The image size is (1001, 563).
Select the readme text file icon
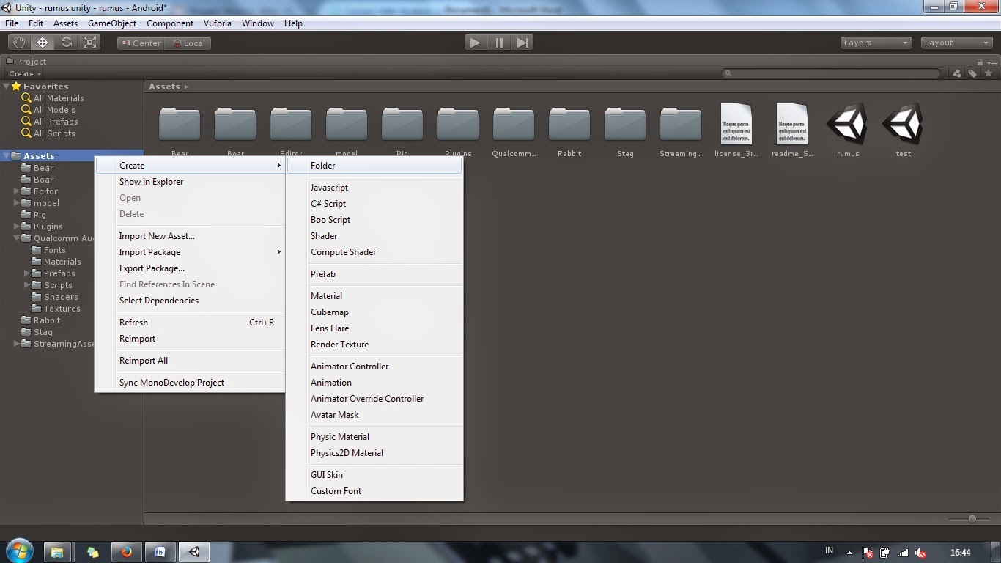pyautogui.click(x=792, y=124)
